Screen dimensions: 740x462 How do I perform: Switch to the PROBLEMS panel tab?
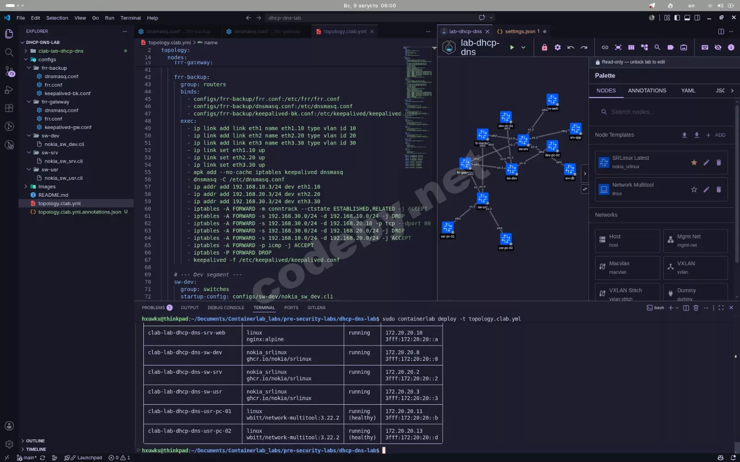pyautogui.click(x=157, y=308)
